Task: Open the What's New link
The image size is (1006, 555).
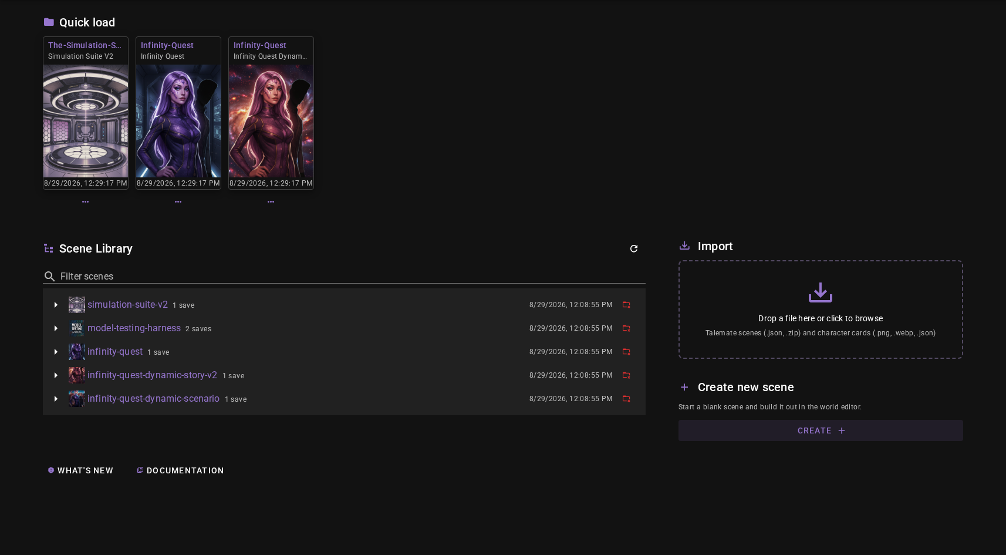Action: [80, 470]
